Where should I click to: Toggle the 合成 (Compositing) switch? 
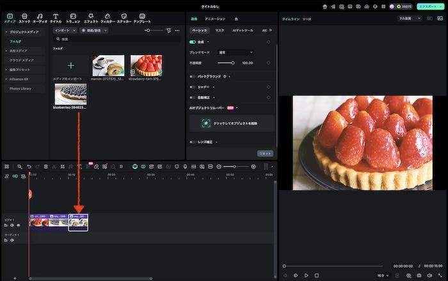[193, 42]
